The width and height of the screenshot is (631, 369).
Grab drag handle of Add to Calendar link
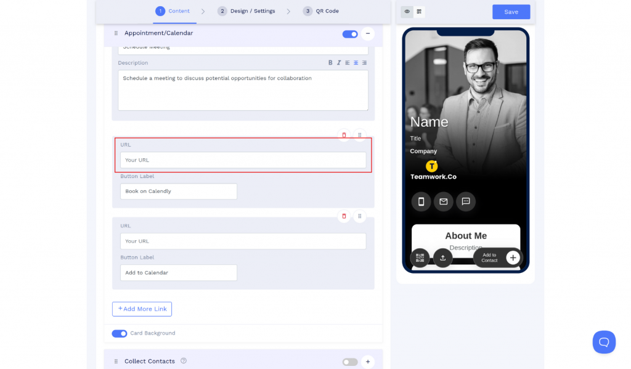point(360,216)
